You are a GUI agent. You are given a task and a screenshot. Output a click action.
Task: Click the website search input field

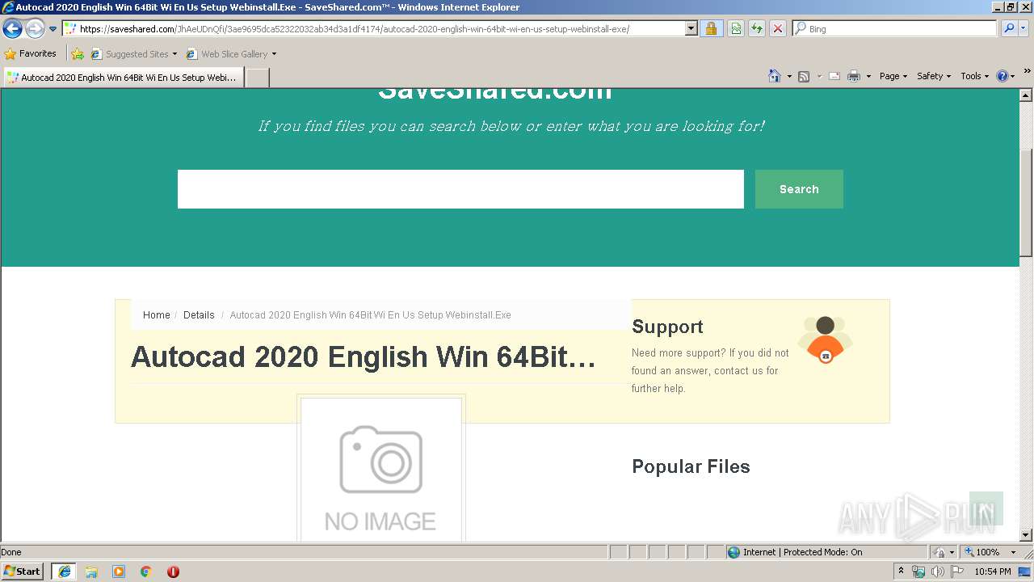[x=460, y=189]
